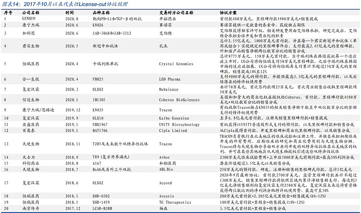Click partner cell '艾伯维'

coord(165,33)
